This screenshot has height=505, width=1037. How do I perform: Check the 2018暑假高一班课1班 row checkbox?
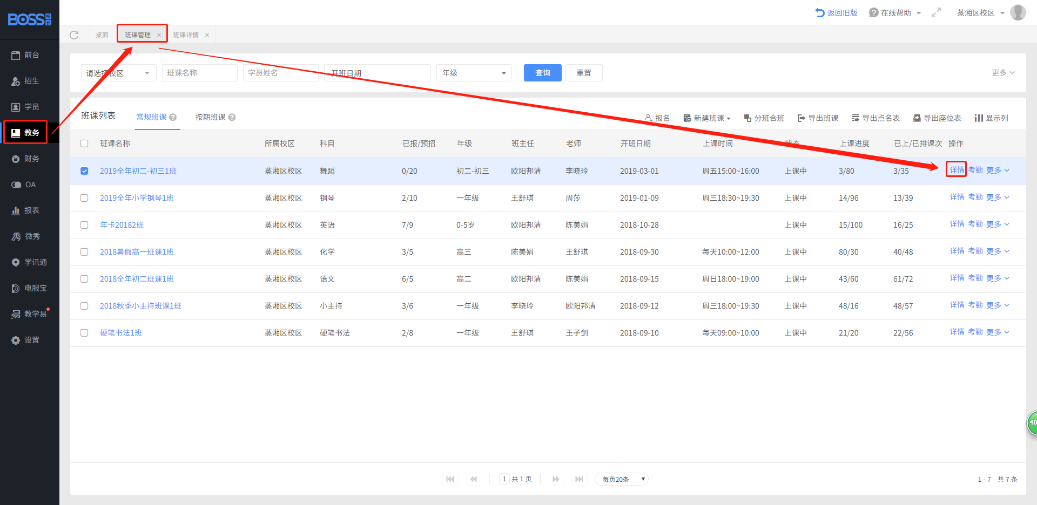pyautogui.click(x=84, y=252)
